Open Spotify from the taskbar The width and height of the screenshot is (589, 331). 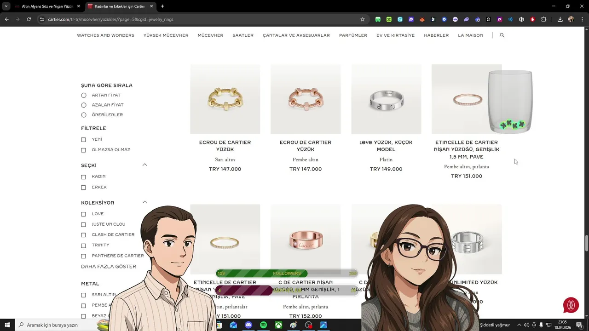263,325
